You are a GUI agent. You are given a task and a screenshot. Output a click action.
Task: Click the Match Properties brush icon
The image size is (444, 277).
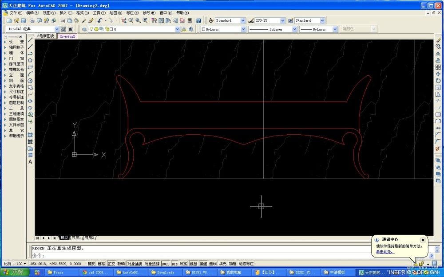pyautogui.click(x=84, y=21)
